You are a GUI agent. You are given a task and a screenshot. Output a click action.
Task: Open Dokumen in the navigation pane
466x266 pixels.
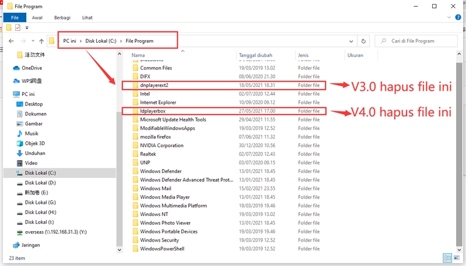click(31, 114)
